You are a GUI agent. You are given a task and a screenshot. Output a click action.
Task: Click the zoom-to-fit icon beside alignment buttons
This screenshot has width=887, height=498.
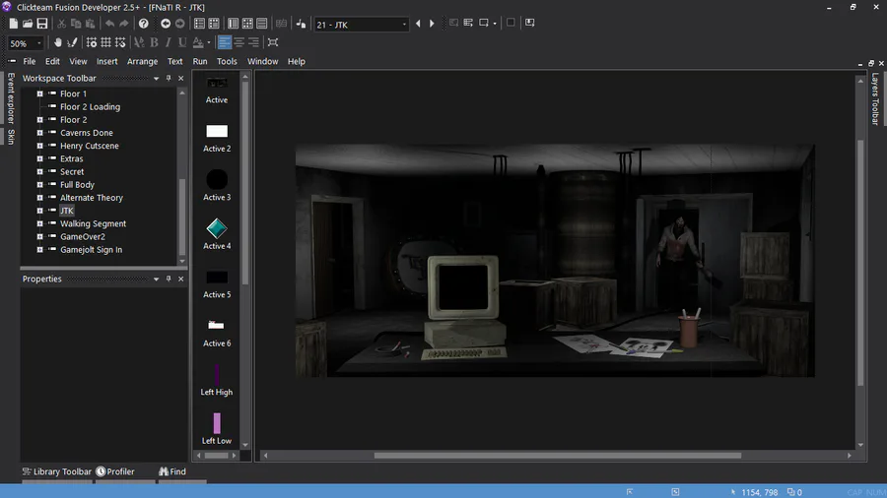point(273,42)
